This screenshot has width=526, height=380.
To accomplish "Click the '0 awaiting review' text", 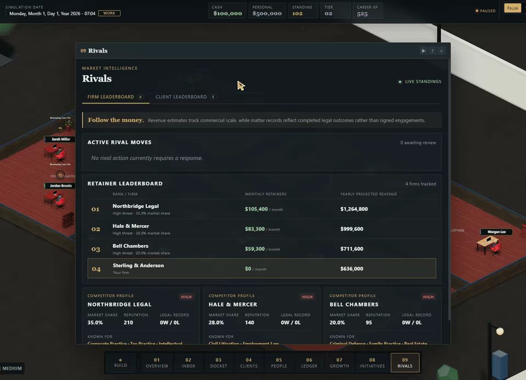I will tap(418, 143).
